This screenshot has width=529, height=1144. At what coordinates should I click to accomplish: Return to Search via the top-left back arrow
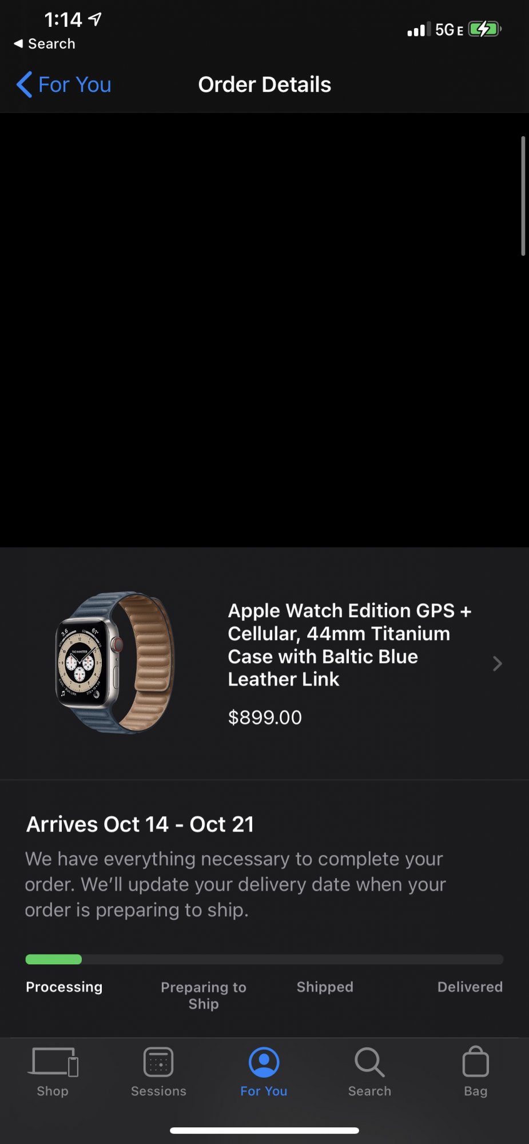(44, 44)
